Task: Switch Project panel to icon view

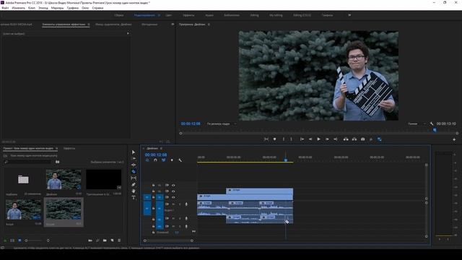Action: 19,240
